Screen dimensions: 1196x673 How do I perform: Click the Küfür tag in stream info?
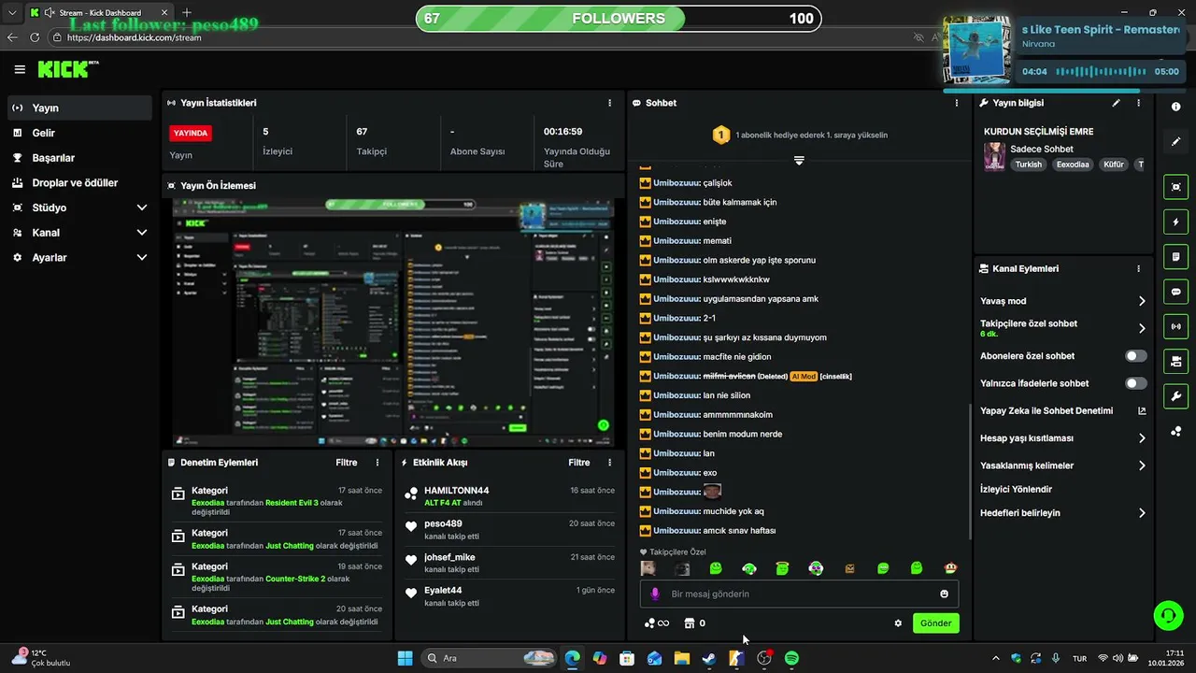1114,165
